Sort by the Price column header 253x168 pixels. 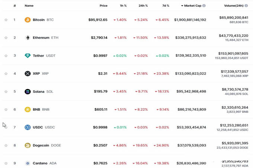(x=103, y=6)
